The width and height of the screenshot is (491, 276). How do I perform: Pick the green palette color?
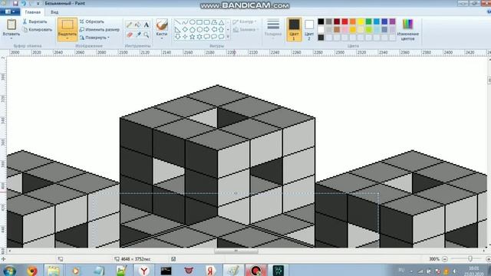(x=368, y=21)
